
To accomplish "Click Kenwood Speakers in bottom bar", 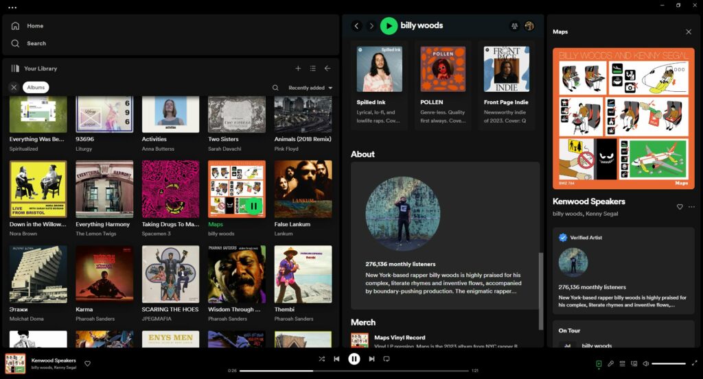I will (54, 360).
